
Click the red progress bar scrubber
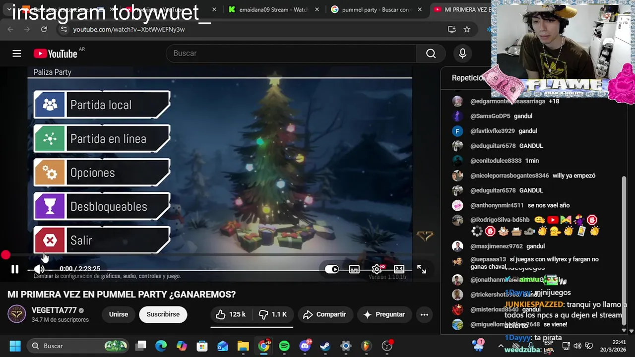tap(5, 255)
